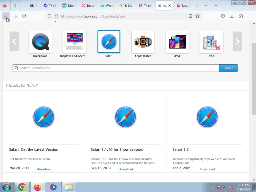Open tracking protection shield icon

49,16
